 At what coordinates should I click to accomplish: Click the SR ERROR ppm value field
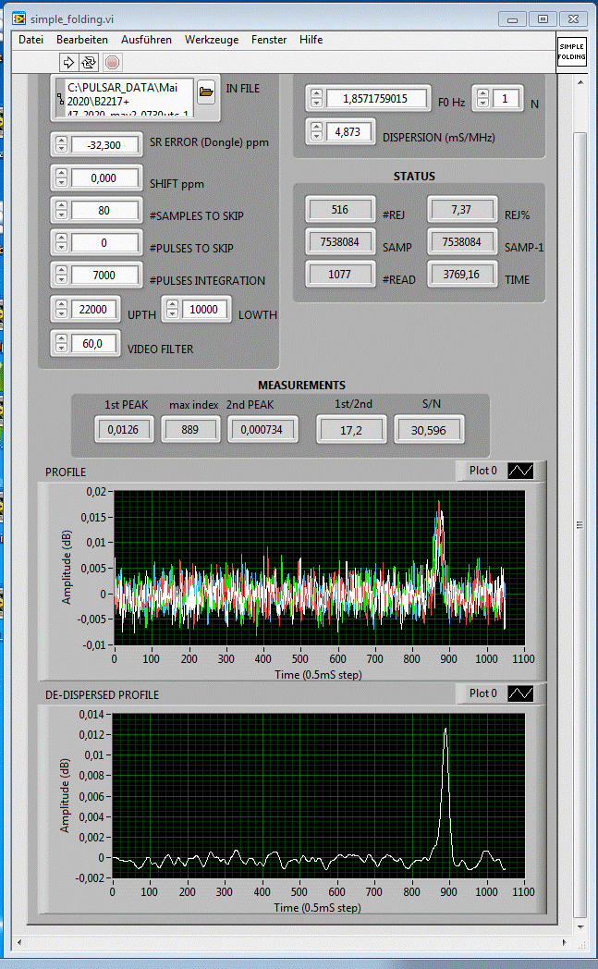click(x=104, y=145)
